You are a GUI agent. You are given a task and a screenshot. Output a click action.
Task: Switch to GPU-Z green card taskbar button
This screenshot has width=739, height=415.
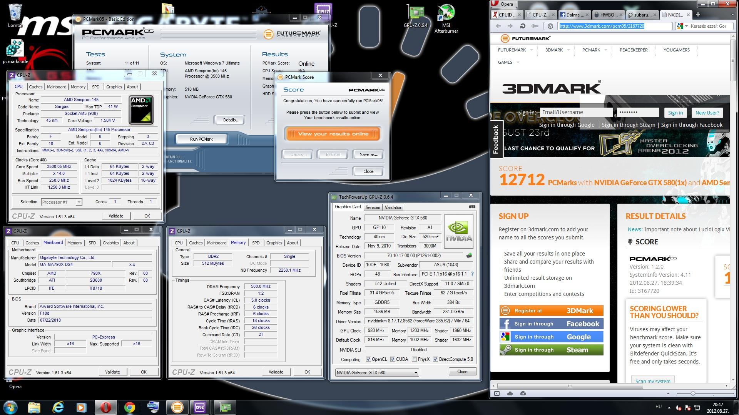pyautogui.click(x=225, y=407)
